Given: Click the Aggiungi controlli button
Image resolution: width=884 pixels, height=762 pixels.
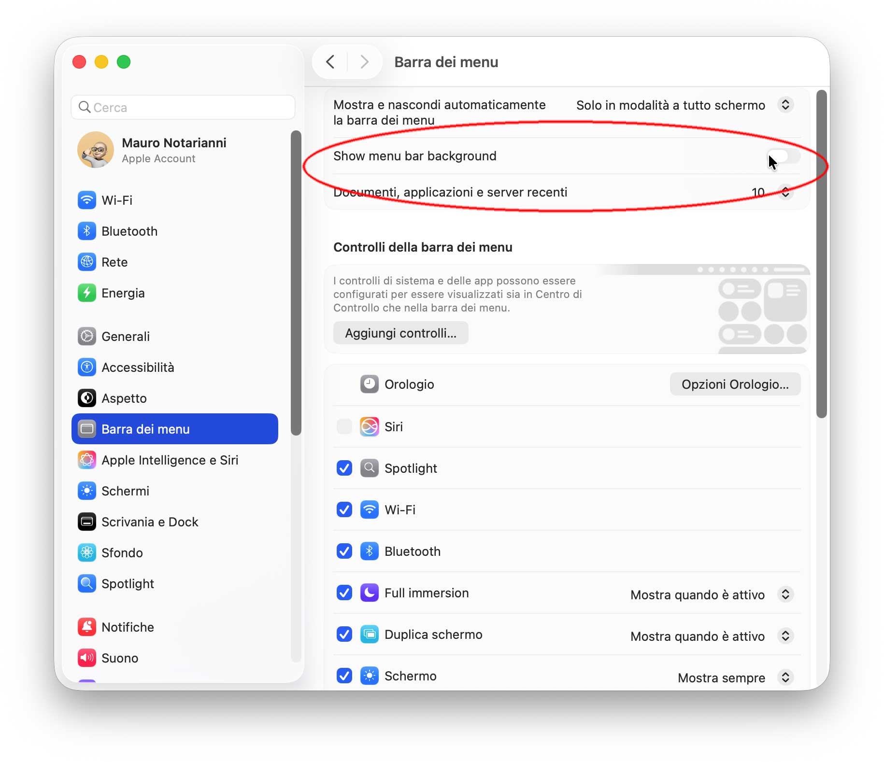Looking at the screenshot, I should (400, 333).
